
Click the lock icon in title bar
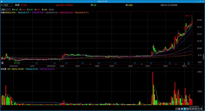point(2,1)
